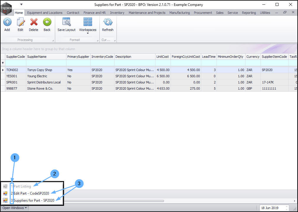Select the Sprint Distributors Local row
This screenshot has height=212, width=298.
149,82
